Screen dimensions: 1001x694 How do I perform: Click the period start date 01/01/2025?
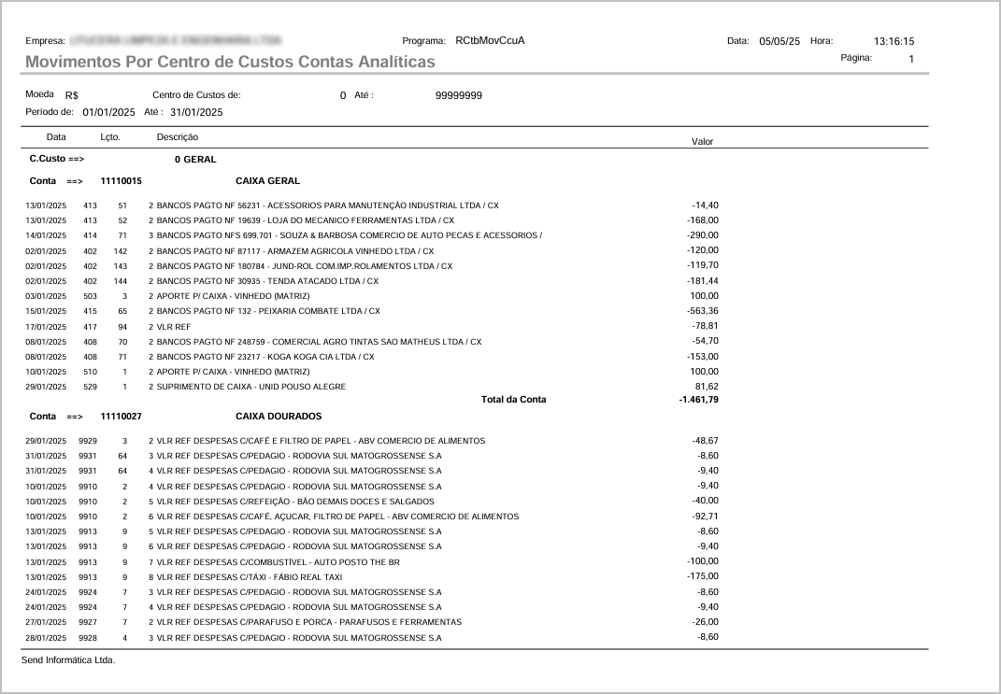pos(108,112)
